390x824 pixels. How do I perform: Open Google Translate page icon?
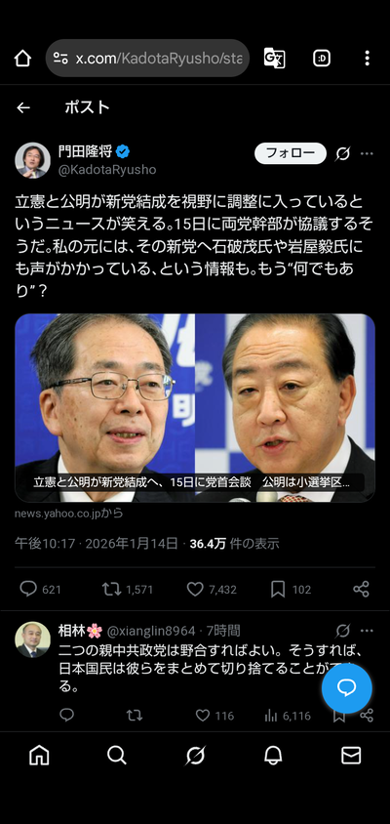275,59
